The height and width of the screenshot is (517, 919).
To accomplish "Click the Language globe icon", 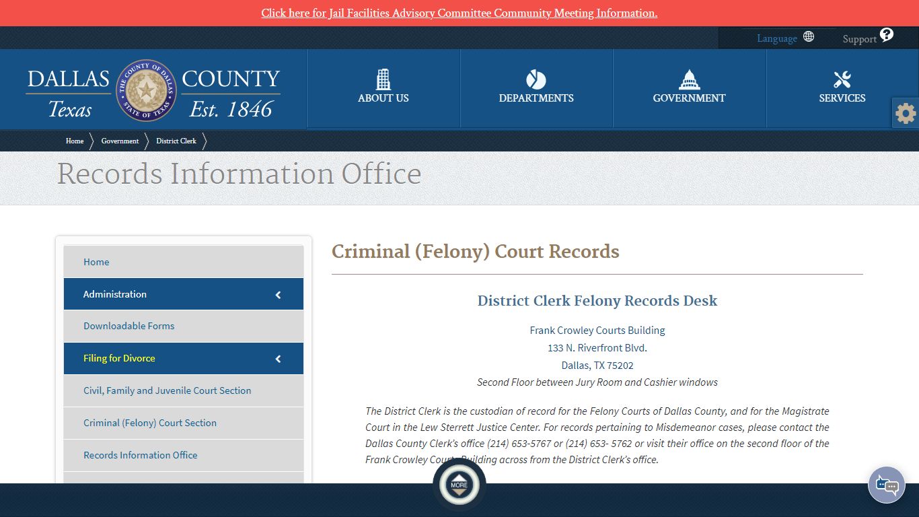I will pos(809,37).
